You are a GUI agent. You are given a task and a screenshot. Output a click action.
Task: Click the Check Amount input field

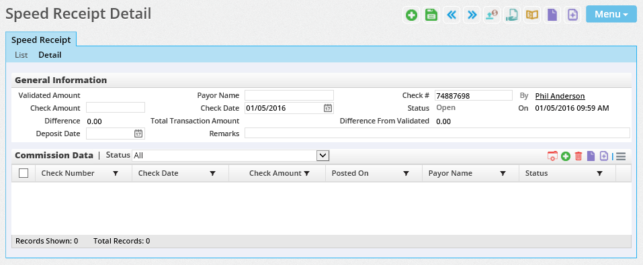pyautogui.click(x=116, y=108)
